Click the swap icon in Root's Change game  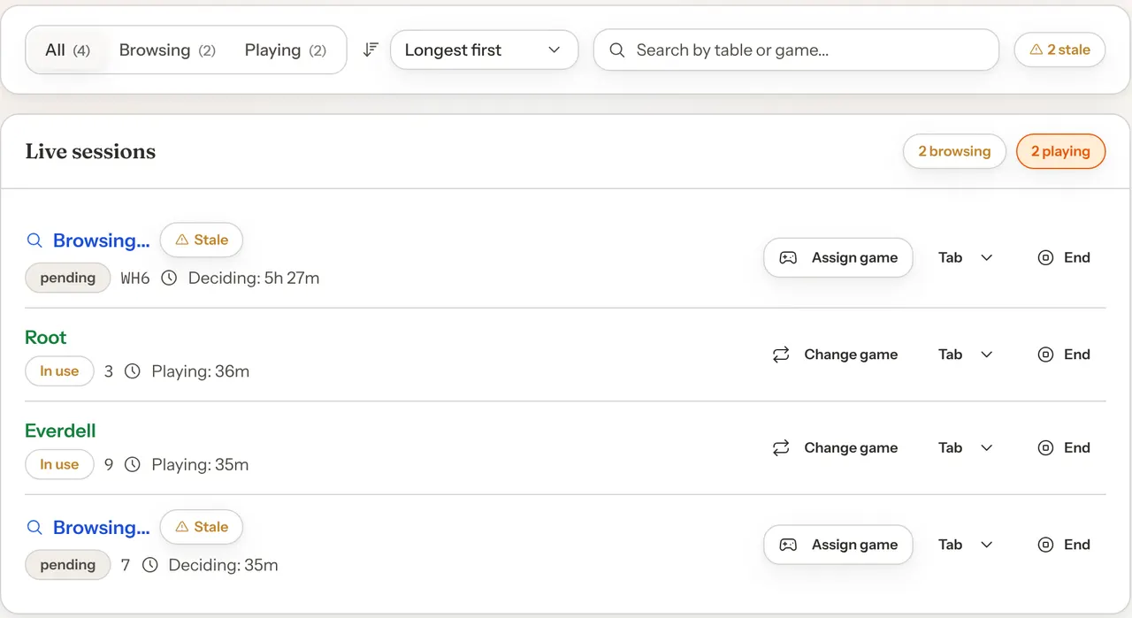[781, 355]
